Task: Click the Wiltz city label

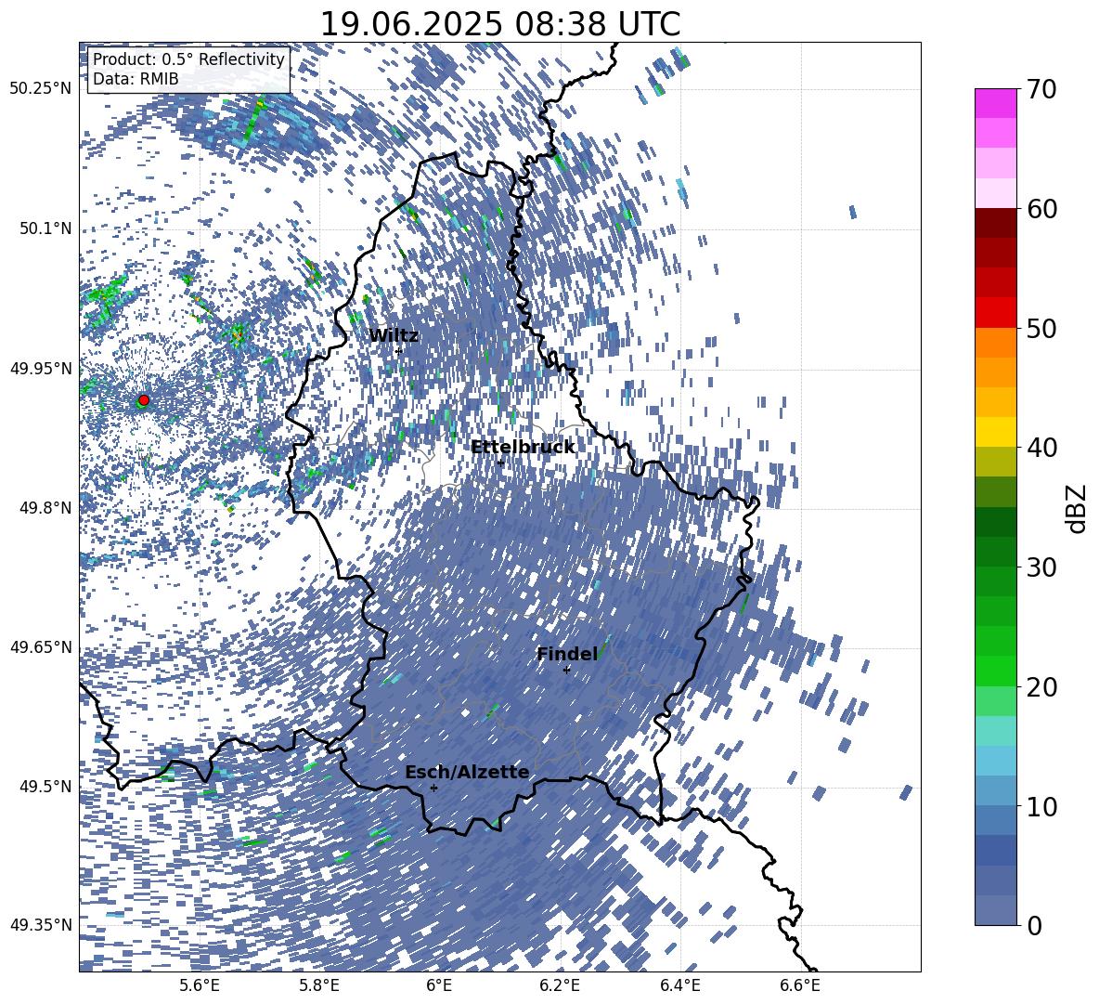Action: (x=394, y=336)
